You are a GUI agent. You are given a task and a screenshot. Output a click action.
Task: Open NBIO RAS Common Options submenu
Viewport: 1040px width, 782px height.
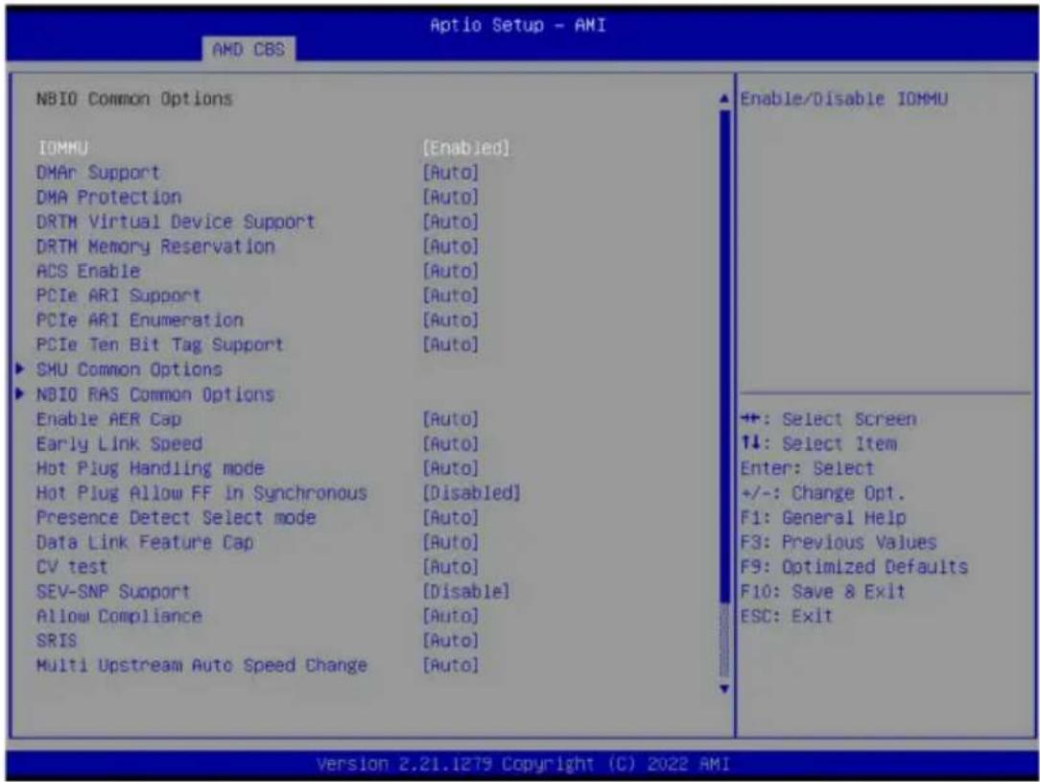tap(155, 394)
